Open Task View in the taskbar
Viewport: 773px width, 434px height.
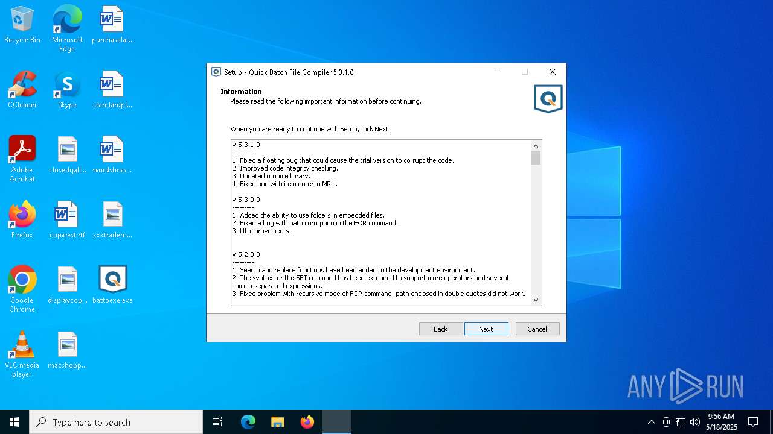[217, 422]
